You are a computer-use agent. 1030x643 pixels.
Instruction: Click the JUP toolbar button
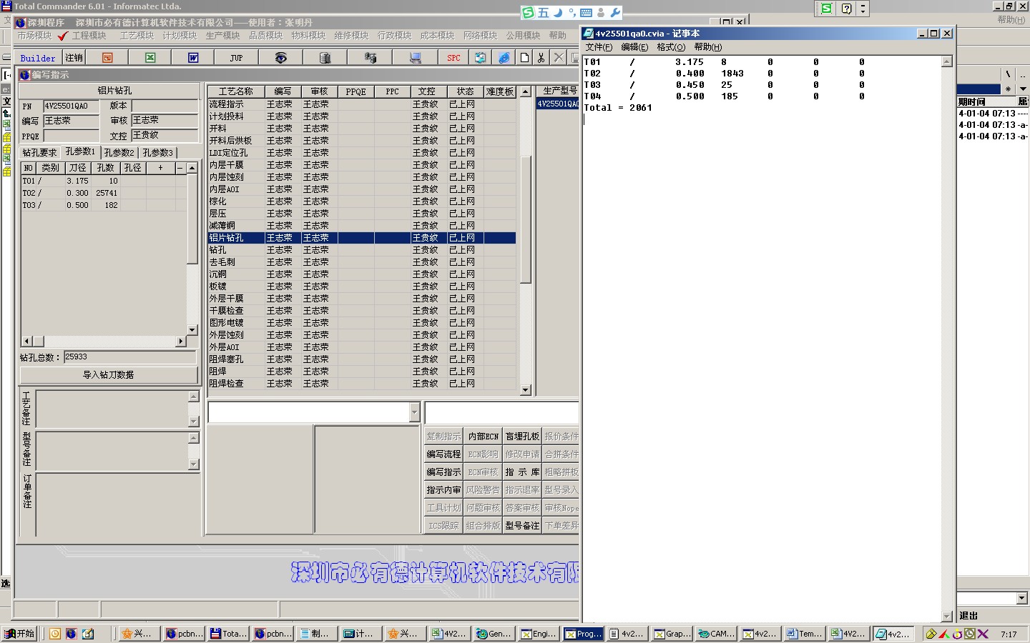click(x=236, y=58)
